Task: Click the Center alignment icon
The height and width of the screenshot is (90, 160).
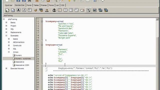Action: coord(65,10)
